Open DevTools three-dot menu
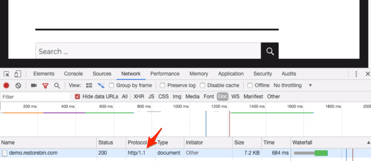 (x=356, y=74)
